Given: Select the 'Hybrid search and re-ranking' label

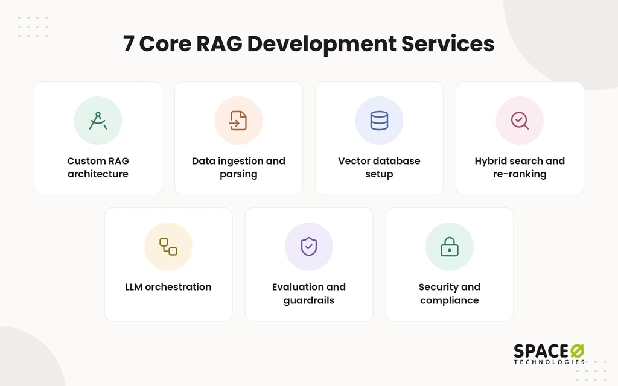Looking at the screenshot, I should click(520, 168).
